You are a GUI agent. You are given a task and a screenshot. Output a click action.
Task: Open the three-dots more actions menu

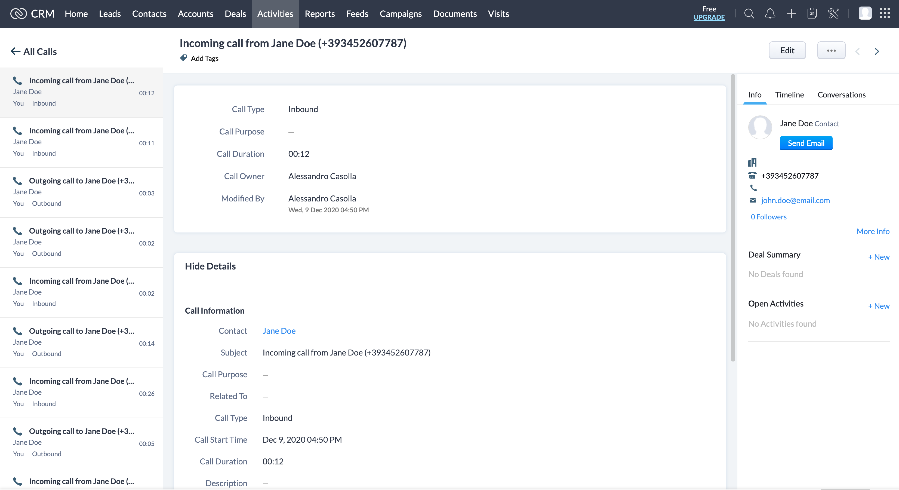tap(831, 51)
